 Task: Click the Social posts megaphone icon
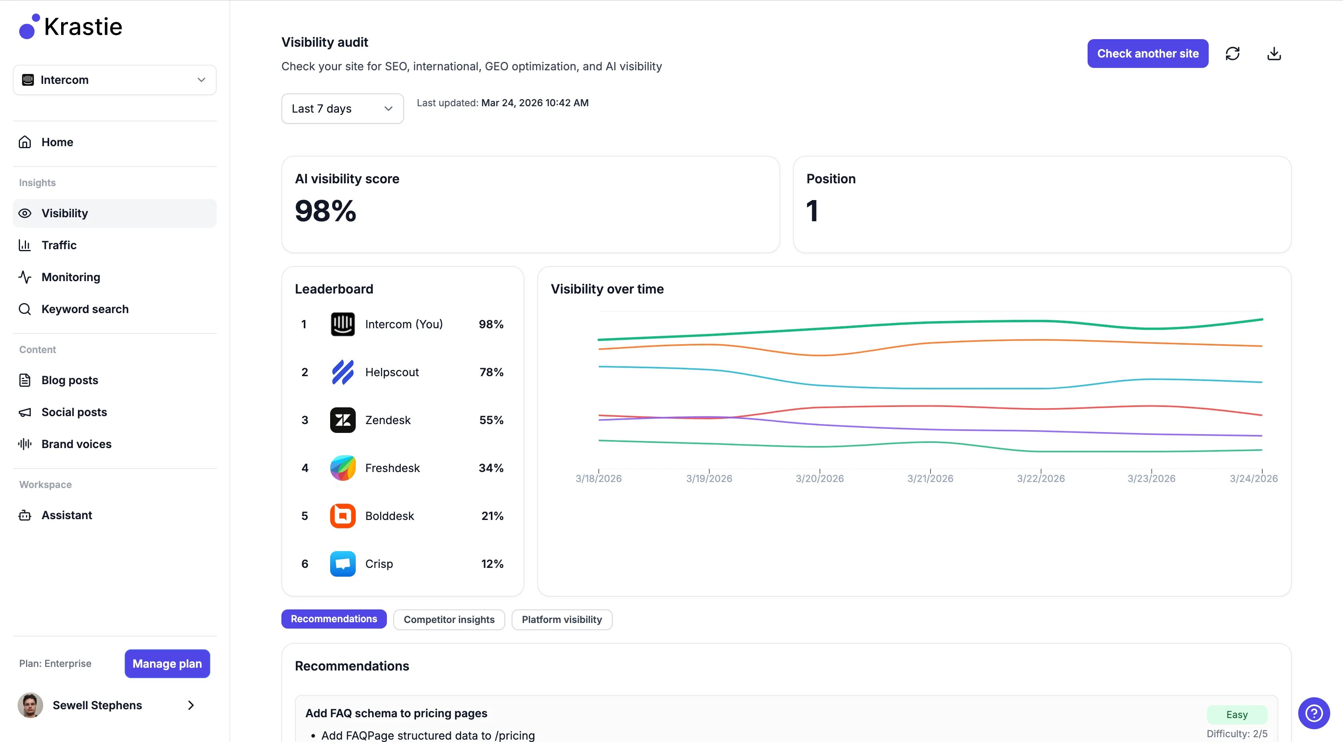tap(25, 412)
